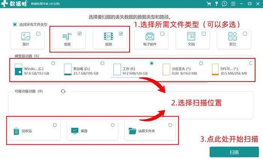263x159 pixels.
Task: Refresh the removable drives list
Action: (x=63, y=92)
